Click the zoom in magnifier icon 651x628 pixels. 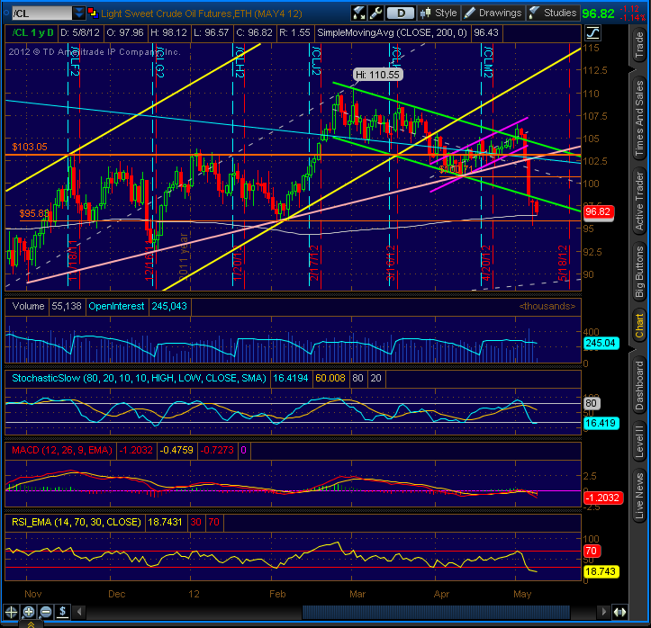(x=29, y=612)
